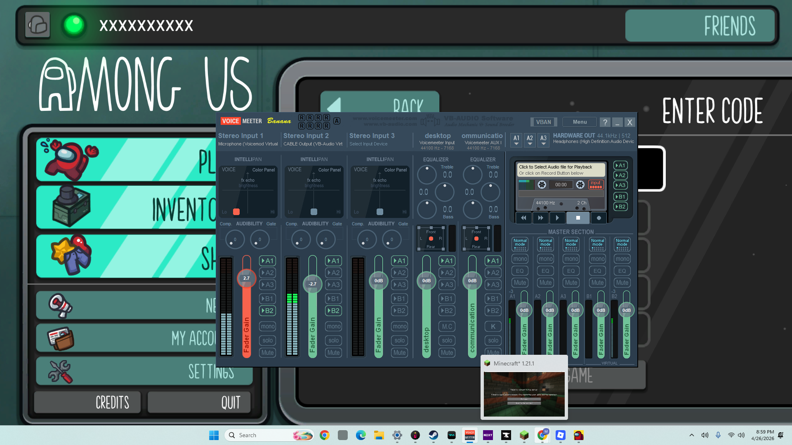Click the desktop strip fader knob
This screenshot has height=445, width=792.
click(x=426, y=281)
